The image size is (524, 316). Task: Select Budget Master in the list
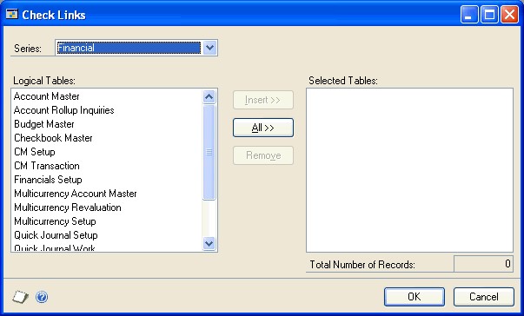43,124
